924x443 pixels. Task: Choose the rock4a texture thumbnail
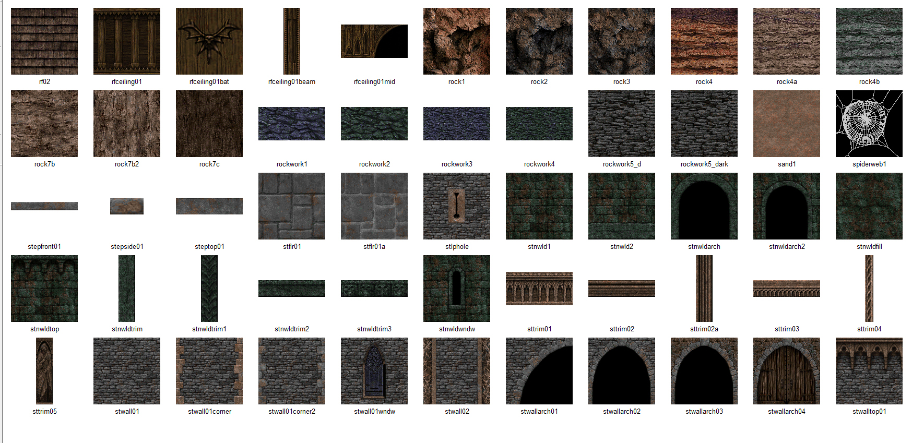787,41
